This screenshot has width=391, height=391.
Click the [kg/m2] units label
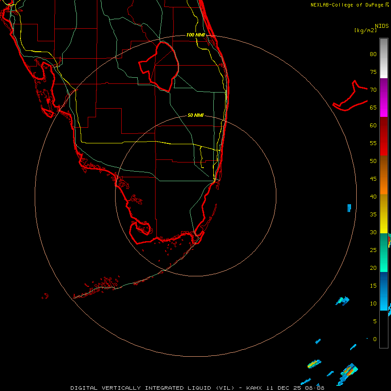[x=365, y=30]
